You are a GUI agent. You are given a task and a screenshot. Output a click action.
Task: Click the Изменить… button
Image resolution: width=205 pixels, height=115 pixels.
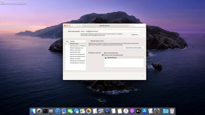click(135, 34)
